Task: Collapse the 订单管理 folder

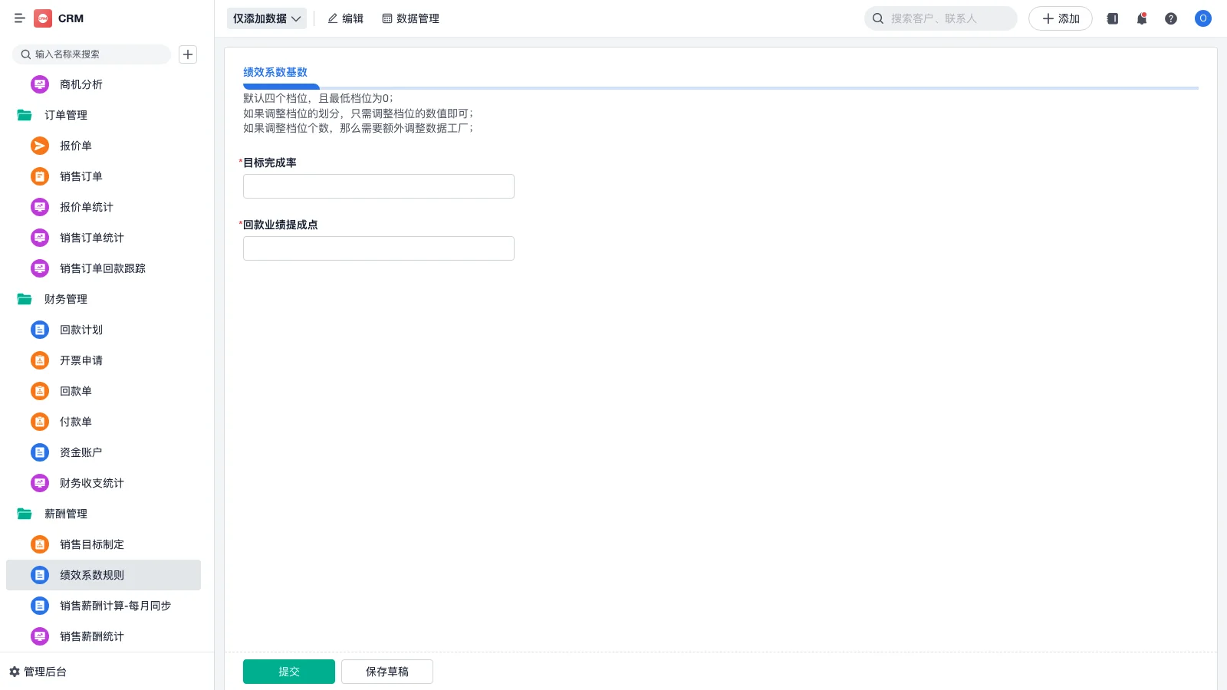Action: (66, 115)
